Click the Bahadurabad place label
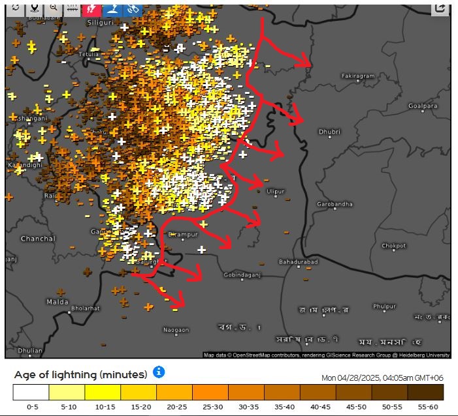Viewport: 458px width, 416px height. click(x=298, y=261)
